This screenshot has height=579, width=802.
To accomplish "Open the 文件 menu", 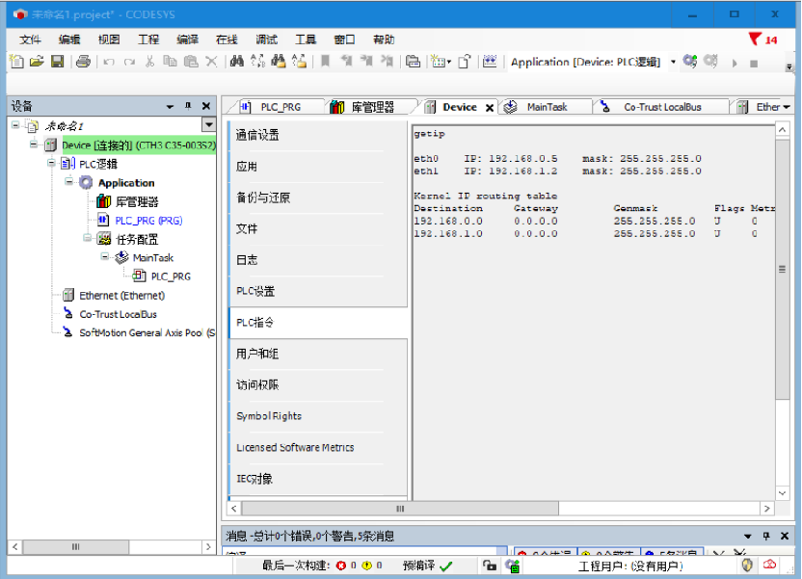I will tap(30, 39).
